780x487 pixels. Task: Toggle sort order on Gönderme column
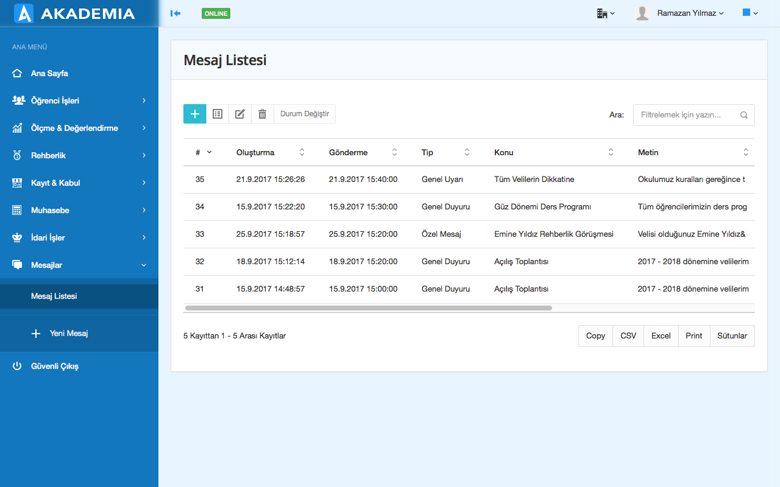click(394, 153)
